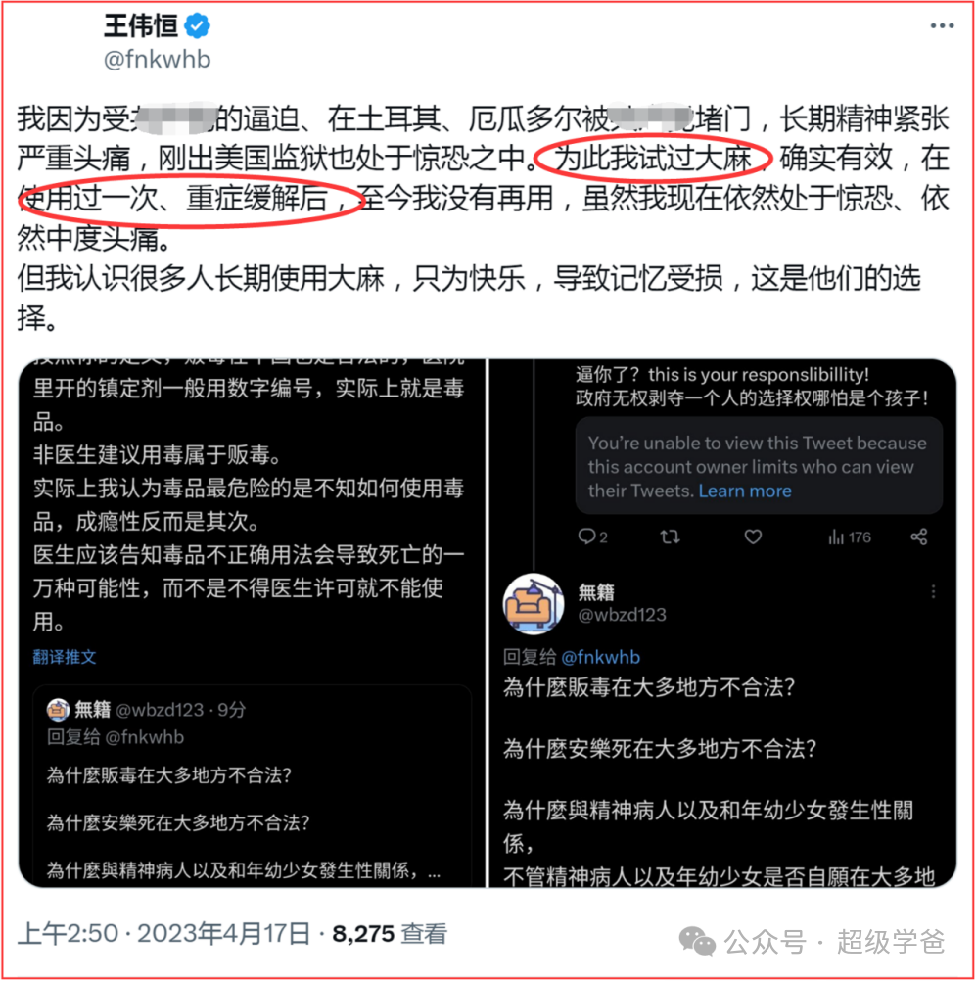Click the 8,275 查看 view count
Viewport: 976px width, 981px height.
[x=390, y=934]
